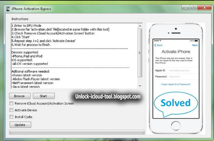214x141 pixels.
Task: Click the iPhone Activation Bypass title icon
Action: 8,9
